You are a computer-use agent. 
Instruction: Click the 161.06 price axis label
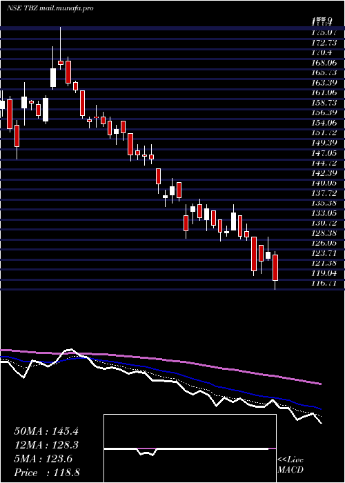click(324, 92)
